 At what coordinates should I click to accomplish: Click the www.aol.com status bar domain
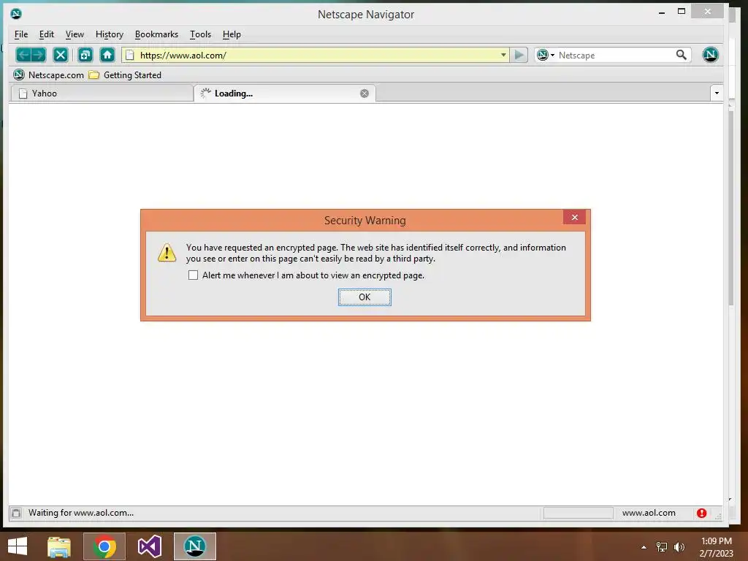[649, 513]
